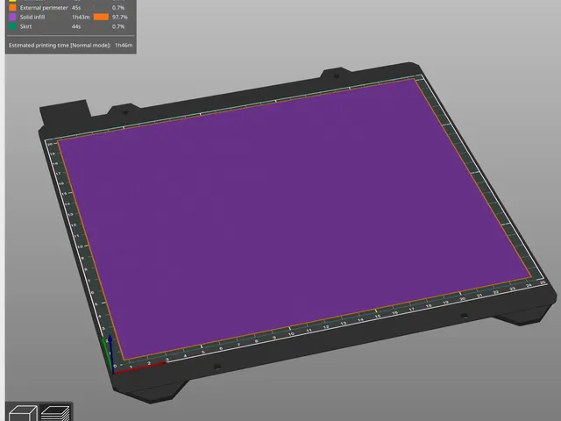Image resolution: width=561 pixels, height=421 pixels.
Task: Click Estimated printing time Normal mode label
Action: point(60,45)
